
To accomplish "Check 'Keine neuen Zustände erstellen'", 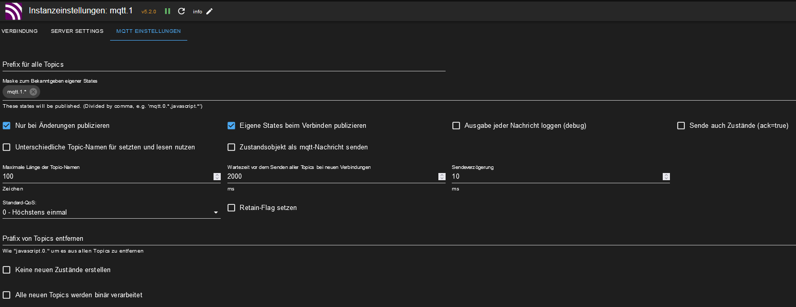I will [x=7, y=270].
